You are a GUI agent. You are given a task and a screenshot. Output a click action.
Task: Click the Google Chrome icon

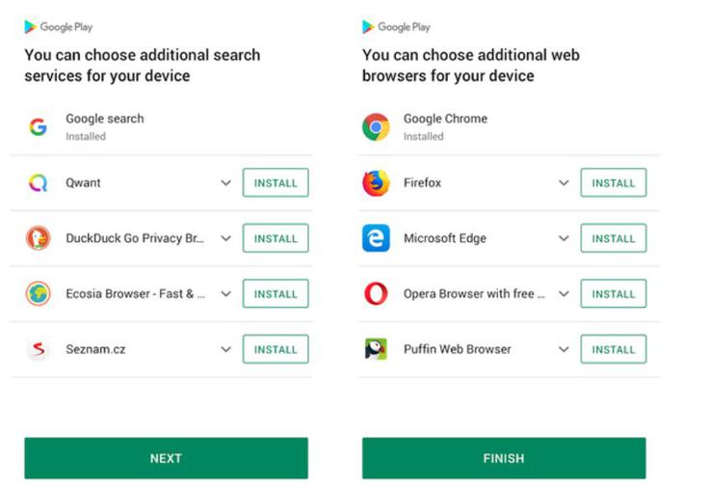click(376, 127)
